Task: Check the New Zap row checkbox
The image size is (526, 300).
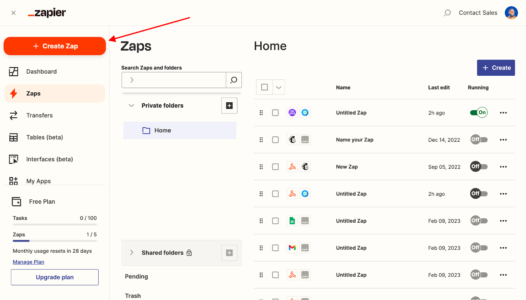Action: click(275, 167)
